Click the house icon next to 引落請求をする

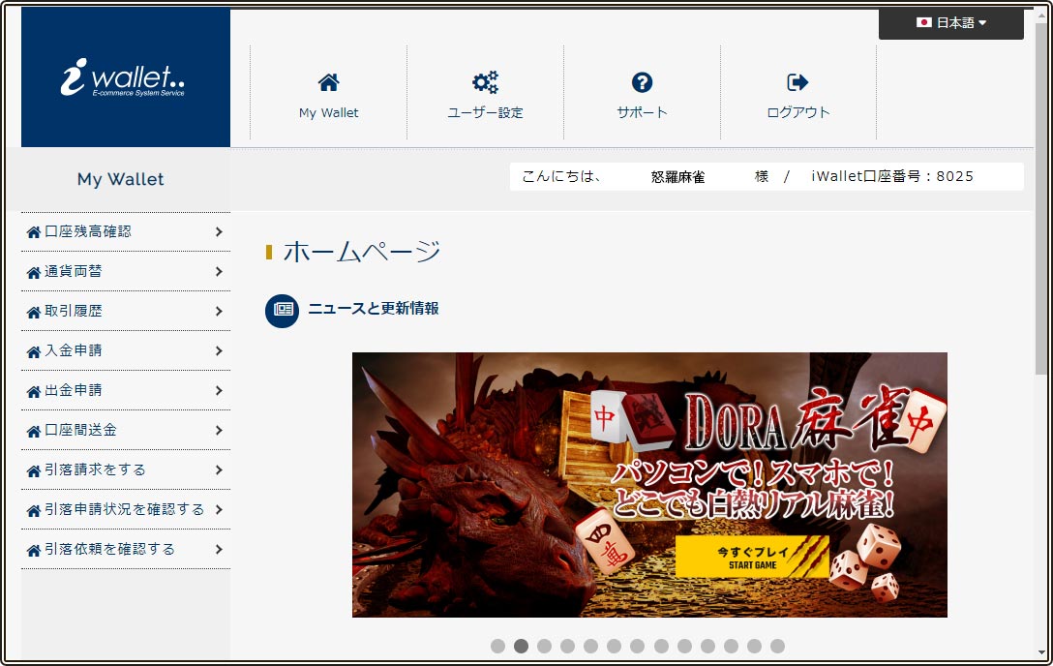click(x=34, y=470)
